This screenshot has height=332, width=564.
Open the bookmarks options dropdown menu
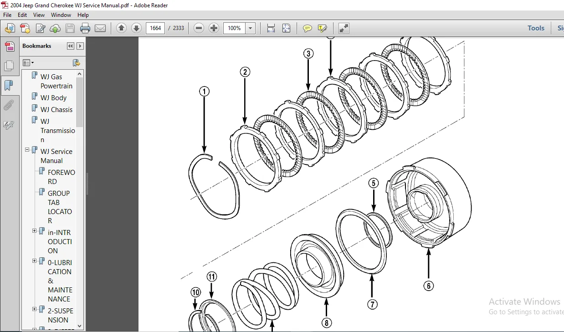[x=28, y=62]
